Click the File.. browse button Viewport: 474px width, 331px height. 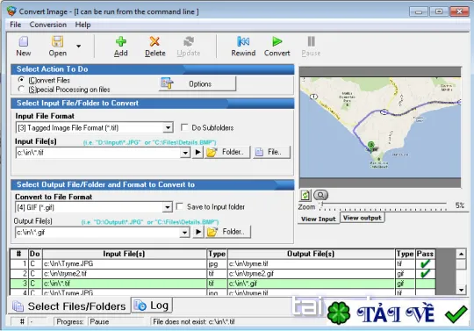[x=271, y=152]
